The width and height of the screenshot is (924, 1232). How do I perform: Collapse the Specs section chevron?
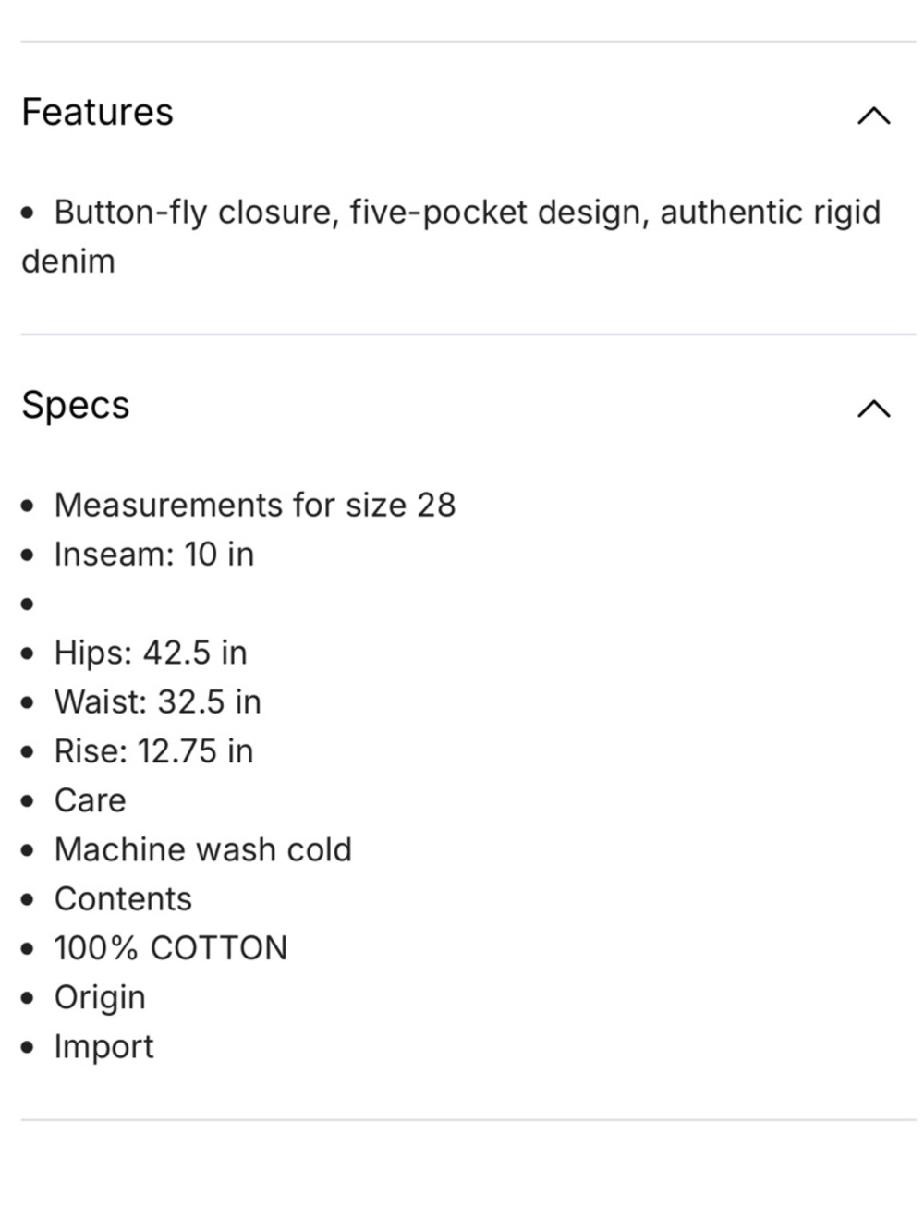point(873,409)
